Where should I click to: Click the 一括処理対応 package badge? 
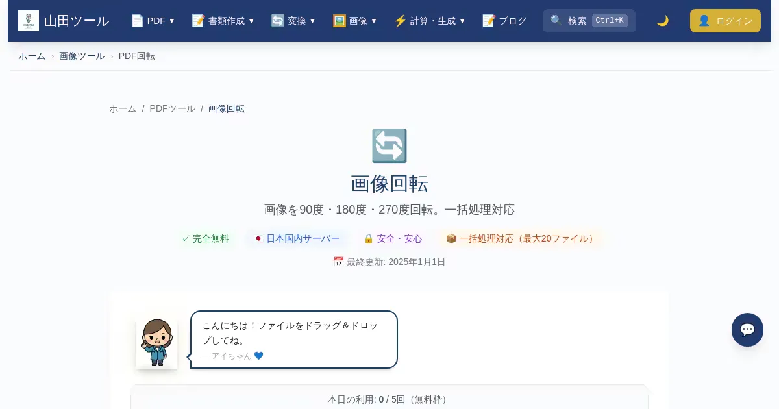(x=521, y=238)
